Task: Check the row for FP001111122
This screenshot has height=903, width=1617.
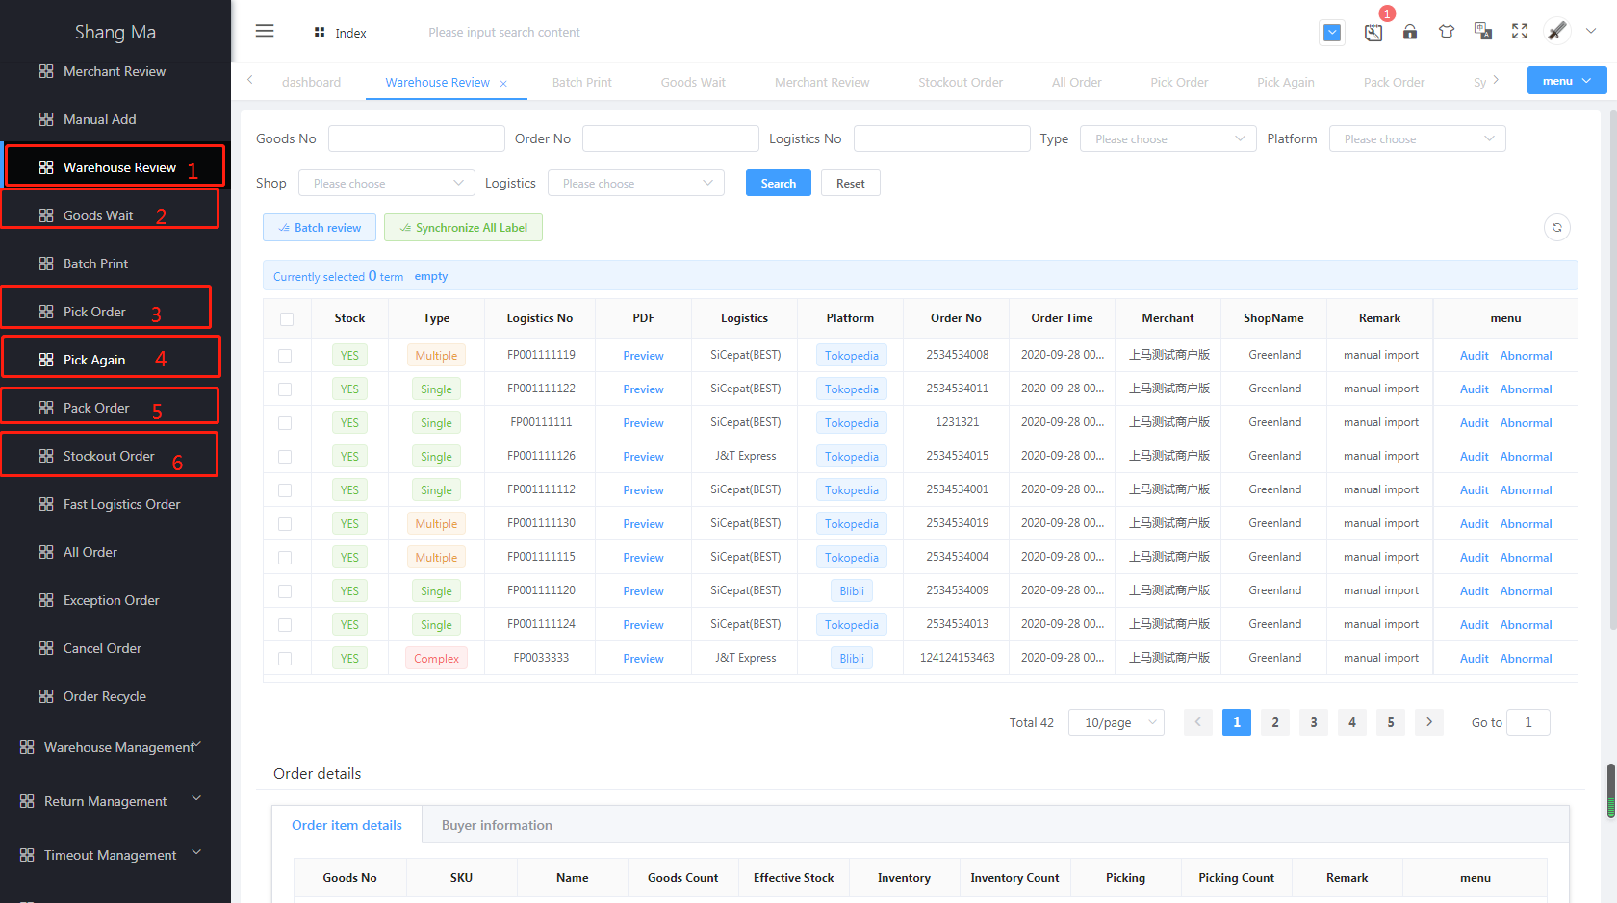Action: coord(285,389)
